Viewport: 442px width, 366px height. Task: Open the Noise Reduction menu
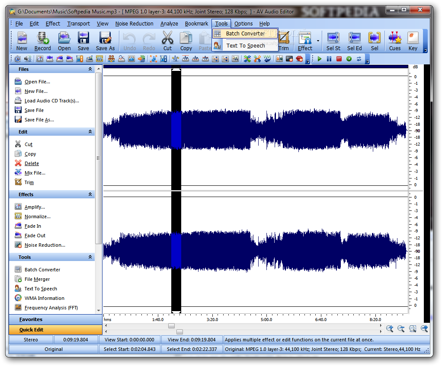[x=134, y=24]
